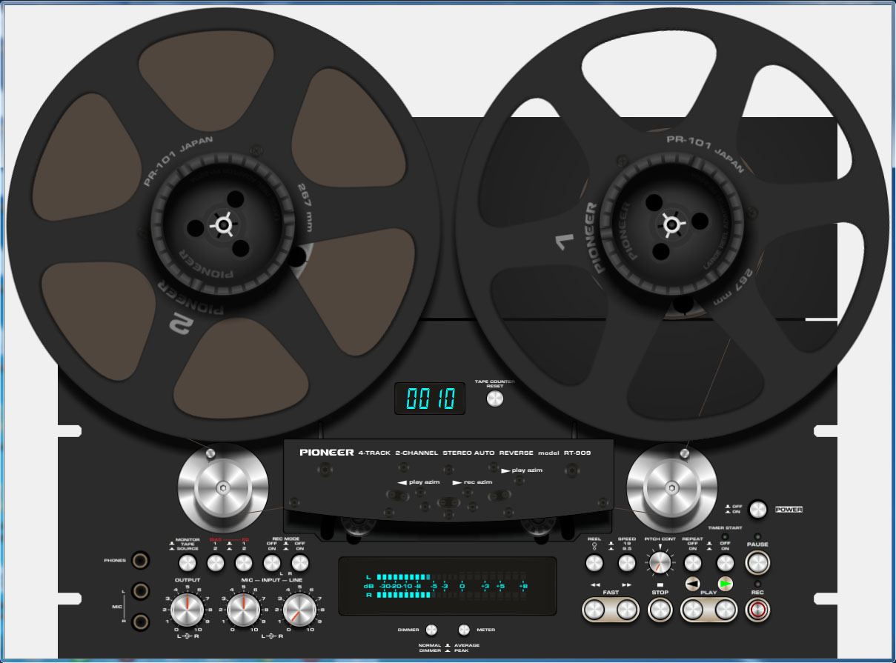Toggle the DIMMER button

pos(431,630)
